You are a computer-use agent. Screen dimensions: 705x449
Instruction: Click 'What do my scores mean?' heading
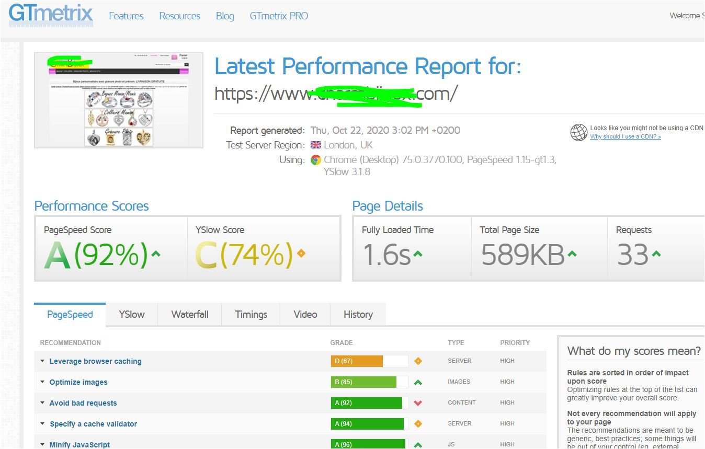click(634, 351)
